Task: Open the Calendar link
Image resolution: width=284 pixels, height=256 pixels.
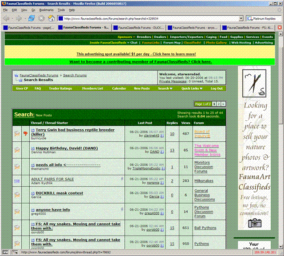Action: [x=119, y=88]
